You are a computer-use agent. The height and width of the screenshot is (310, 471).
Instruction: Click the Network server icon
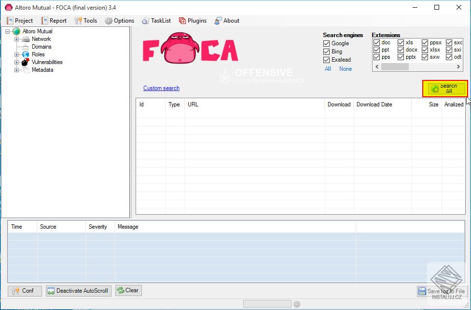[x=26, y=39]
